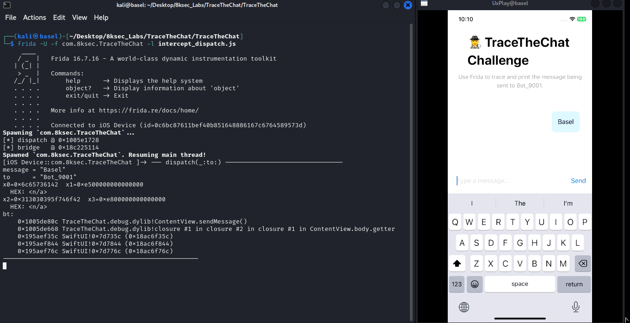Click the battery indicator in phone status bar

coord(582,19)
